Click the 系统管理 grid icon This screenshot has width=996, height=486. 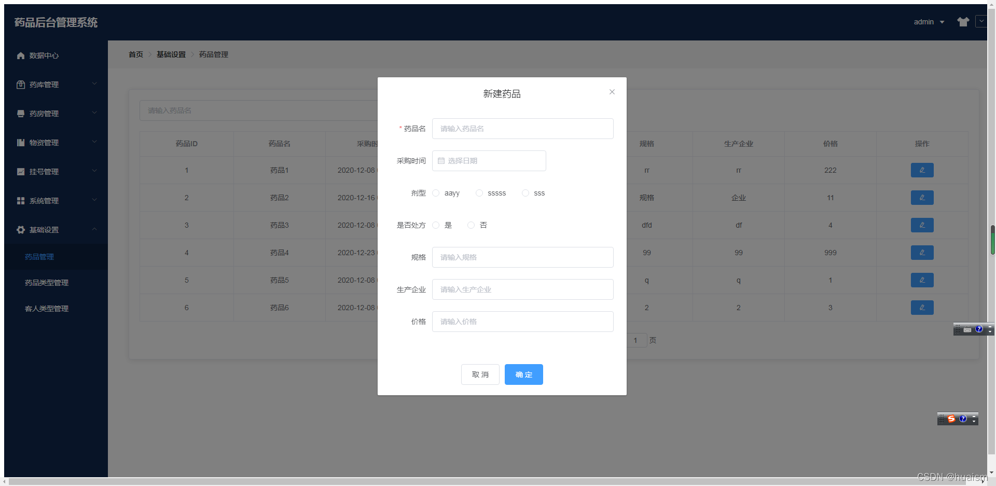(x=21, y=201)
